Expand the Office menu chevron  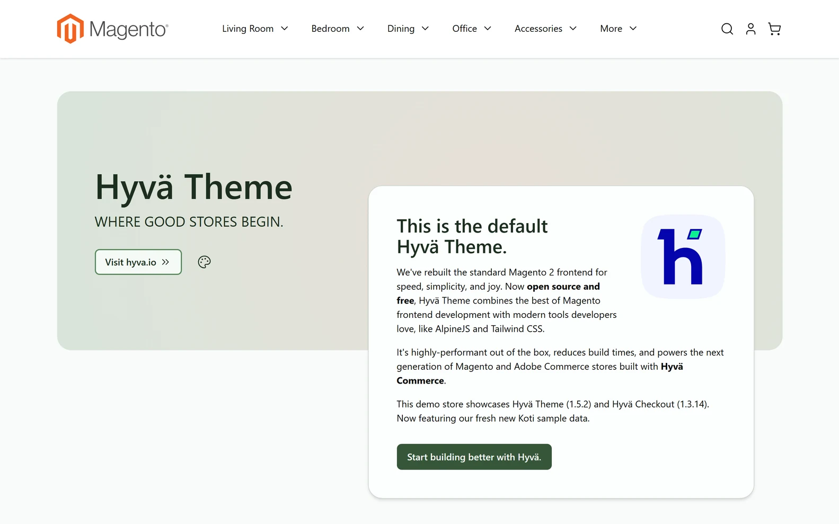pyautogui.click(x=488, y=29)
